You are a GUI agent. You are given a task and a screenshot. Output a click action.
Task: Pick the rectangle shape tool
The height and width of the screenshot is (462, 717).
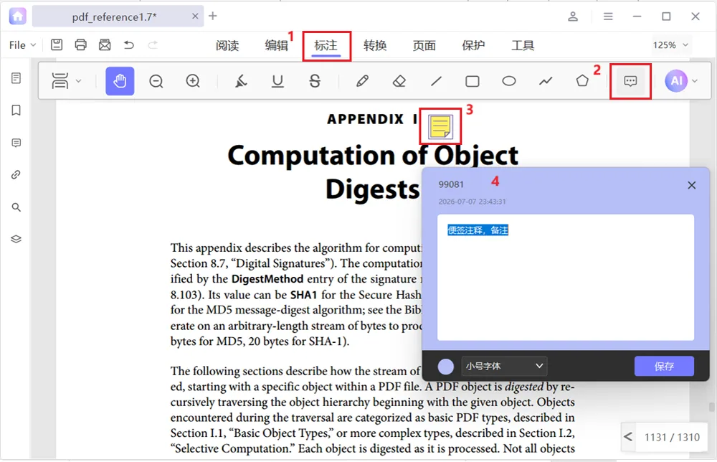coord(473,81)
